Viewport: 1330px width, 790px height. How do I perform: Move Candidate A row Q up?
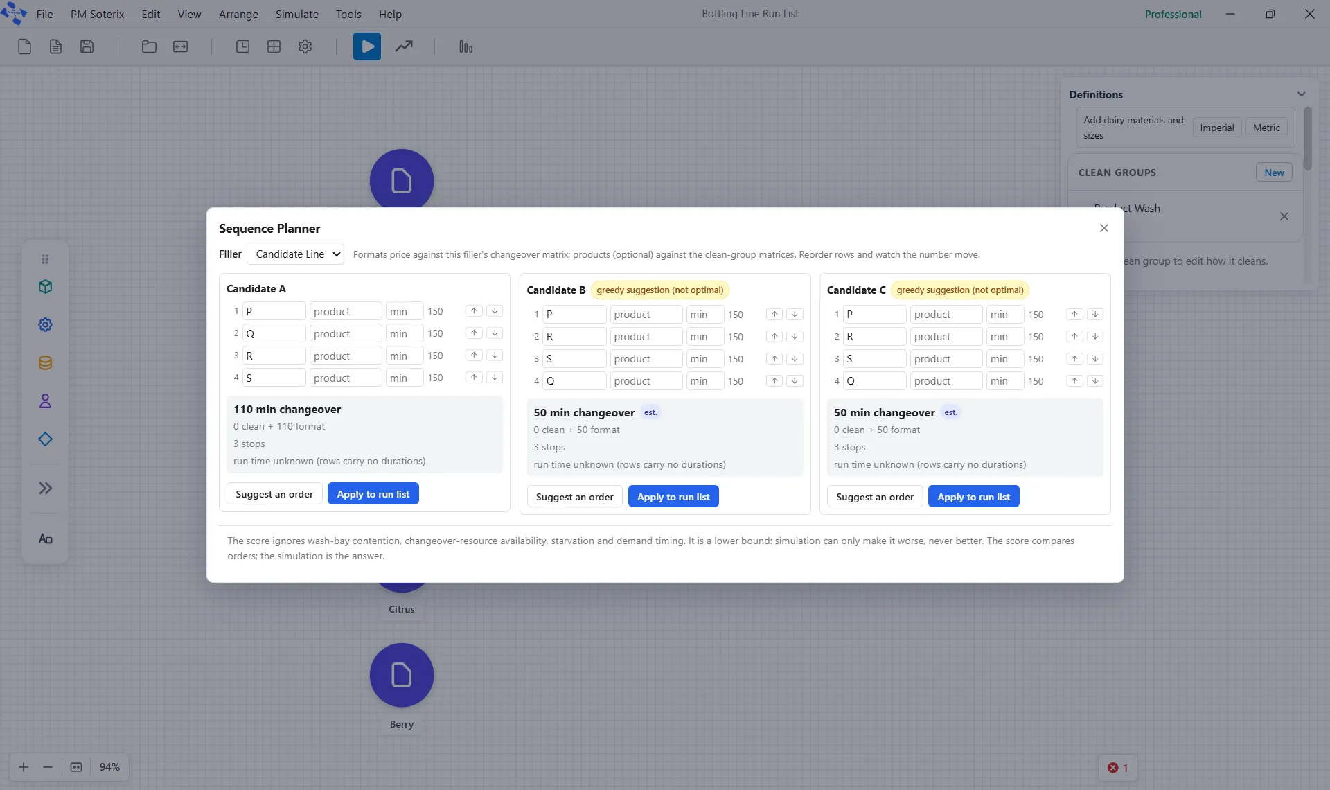[474, 333]
